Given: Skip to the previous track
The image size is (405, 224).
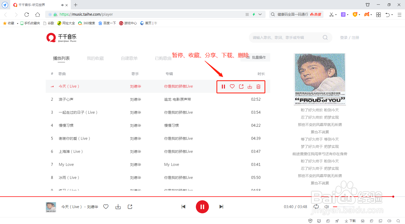Looking at the screenshot, I should click(x=183, y=207).
